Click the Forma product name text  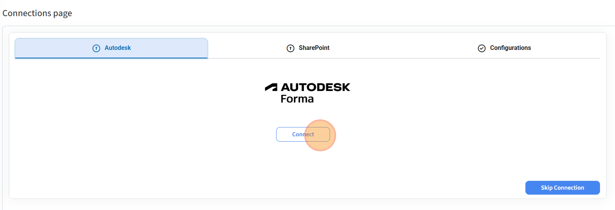coord(297,99)
